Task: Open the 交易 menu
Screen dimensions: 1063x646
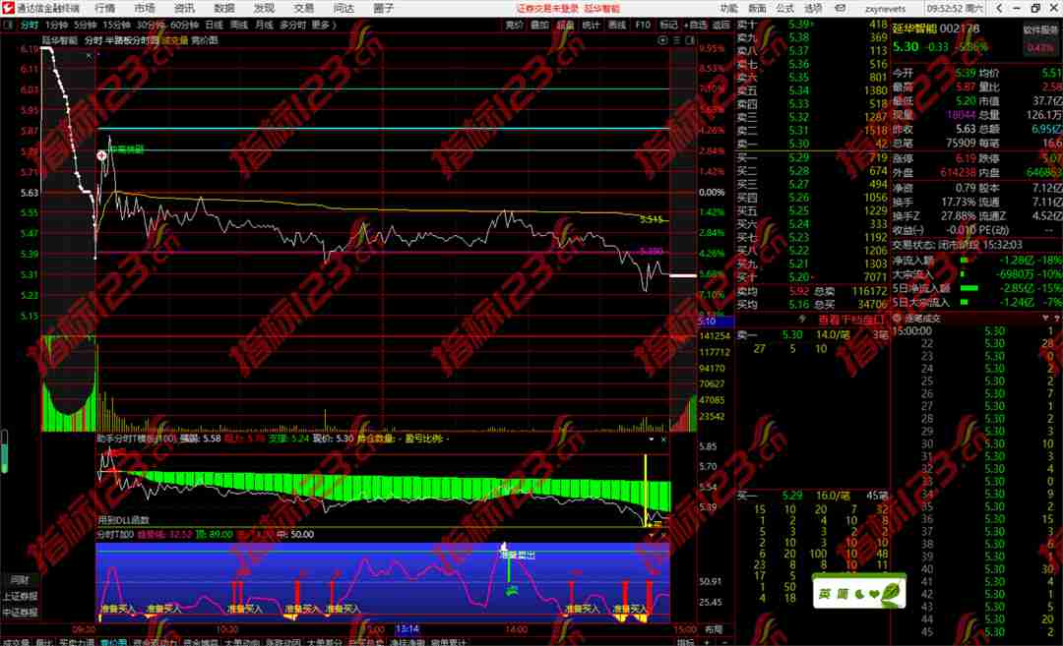Action: click(x=304, y=8)
